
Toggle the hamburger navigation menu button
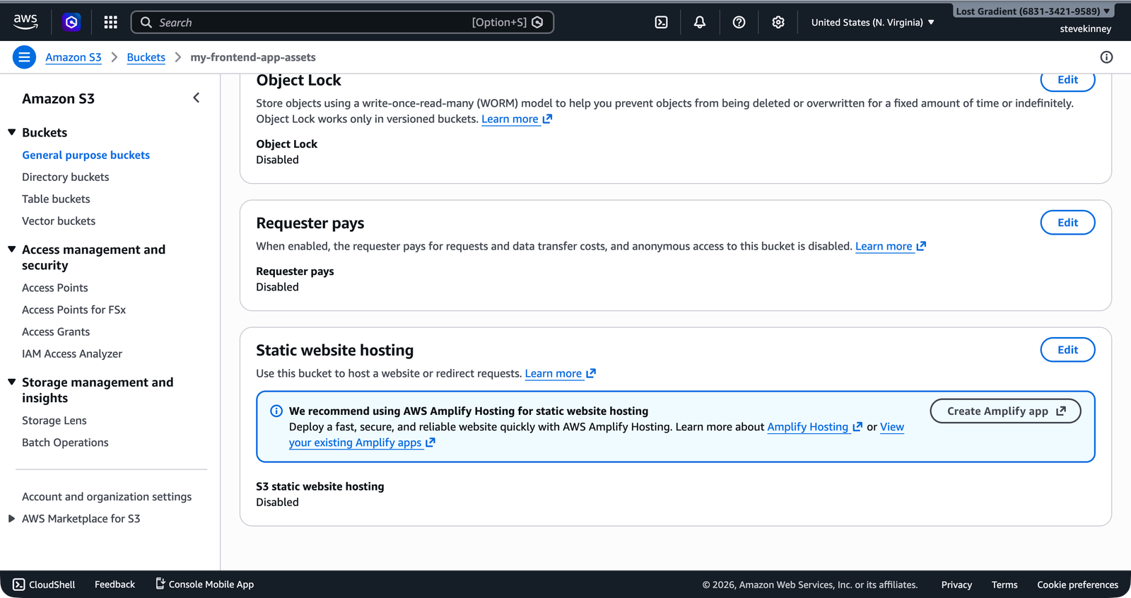click(x=24, y=57)
